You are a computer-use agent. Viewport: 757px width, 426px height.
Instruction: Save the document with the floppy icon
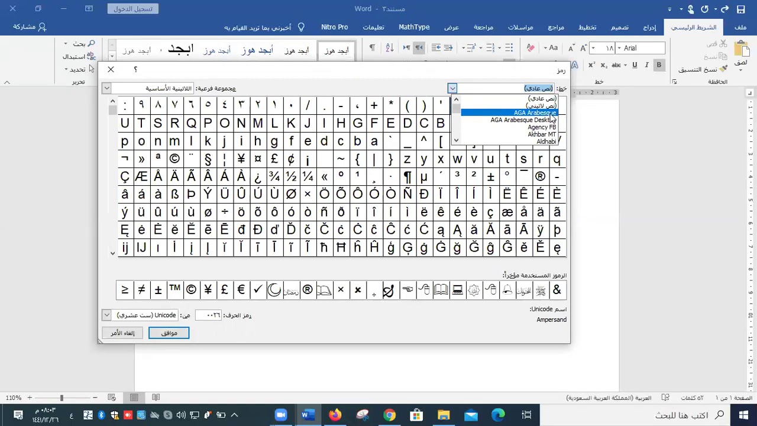click(741, 9)
